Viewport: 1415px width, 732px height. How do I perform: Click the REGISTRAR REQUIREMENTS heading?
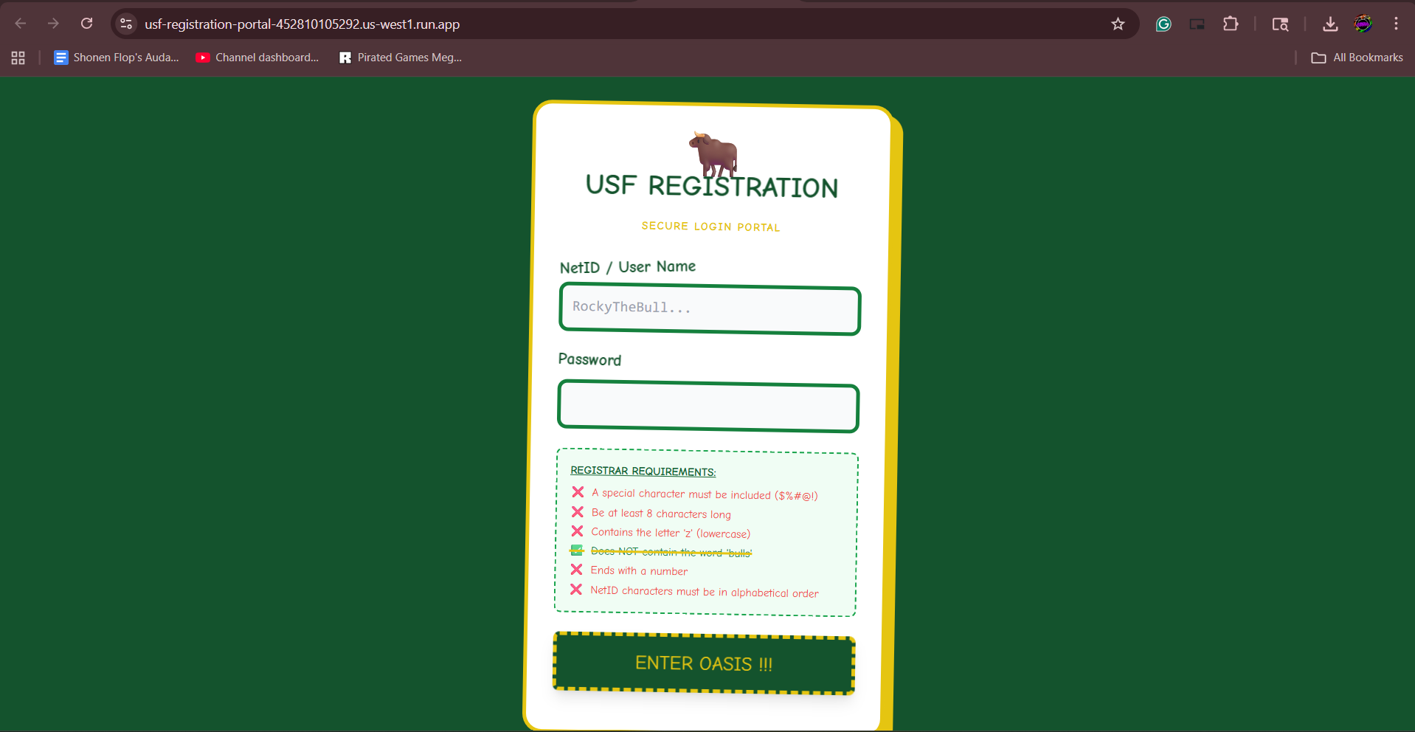643,471
